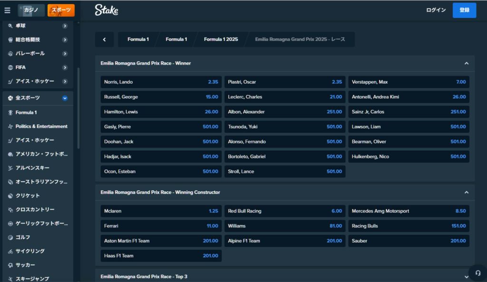
Task: Expand the Race - Top 3 market
Action: [x=467, y=277]
